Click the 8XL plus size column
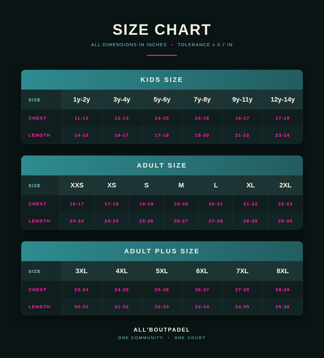This screenshot has height=358, width=324. (x=283, y=271)
